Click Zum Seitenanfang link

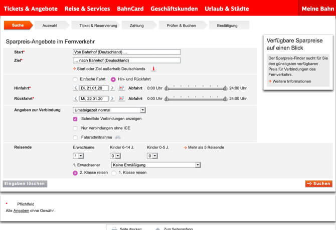[178, 228]
